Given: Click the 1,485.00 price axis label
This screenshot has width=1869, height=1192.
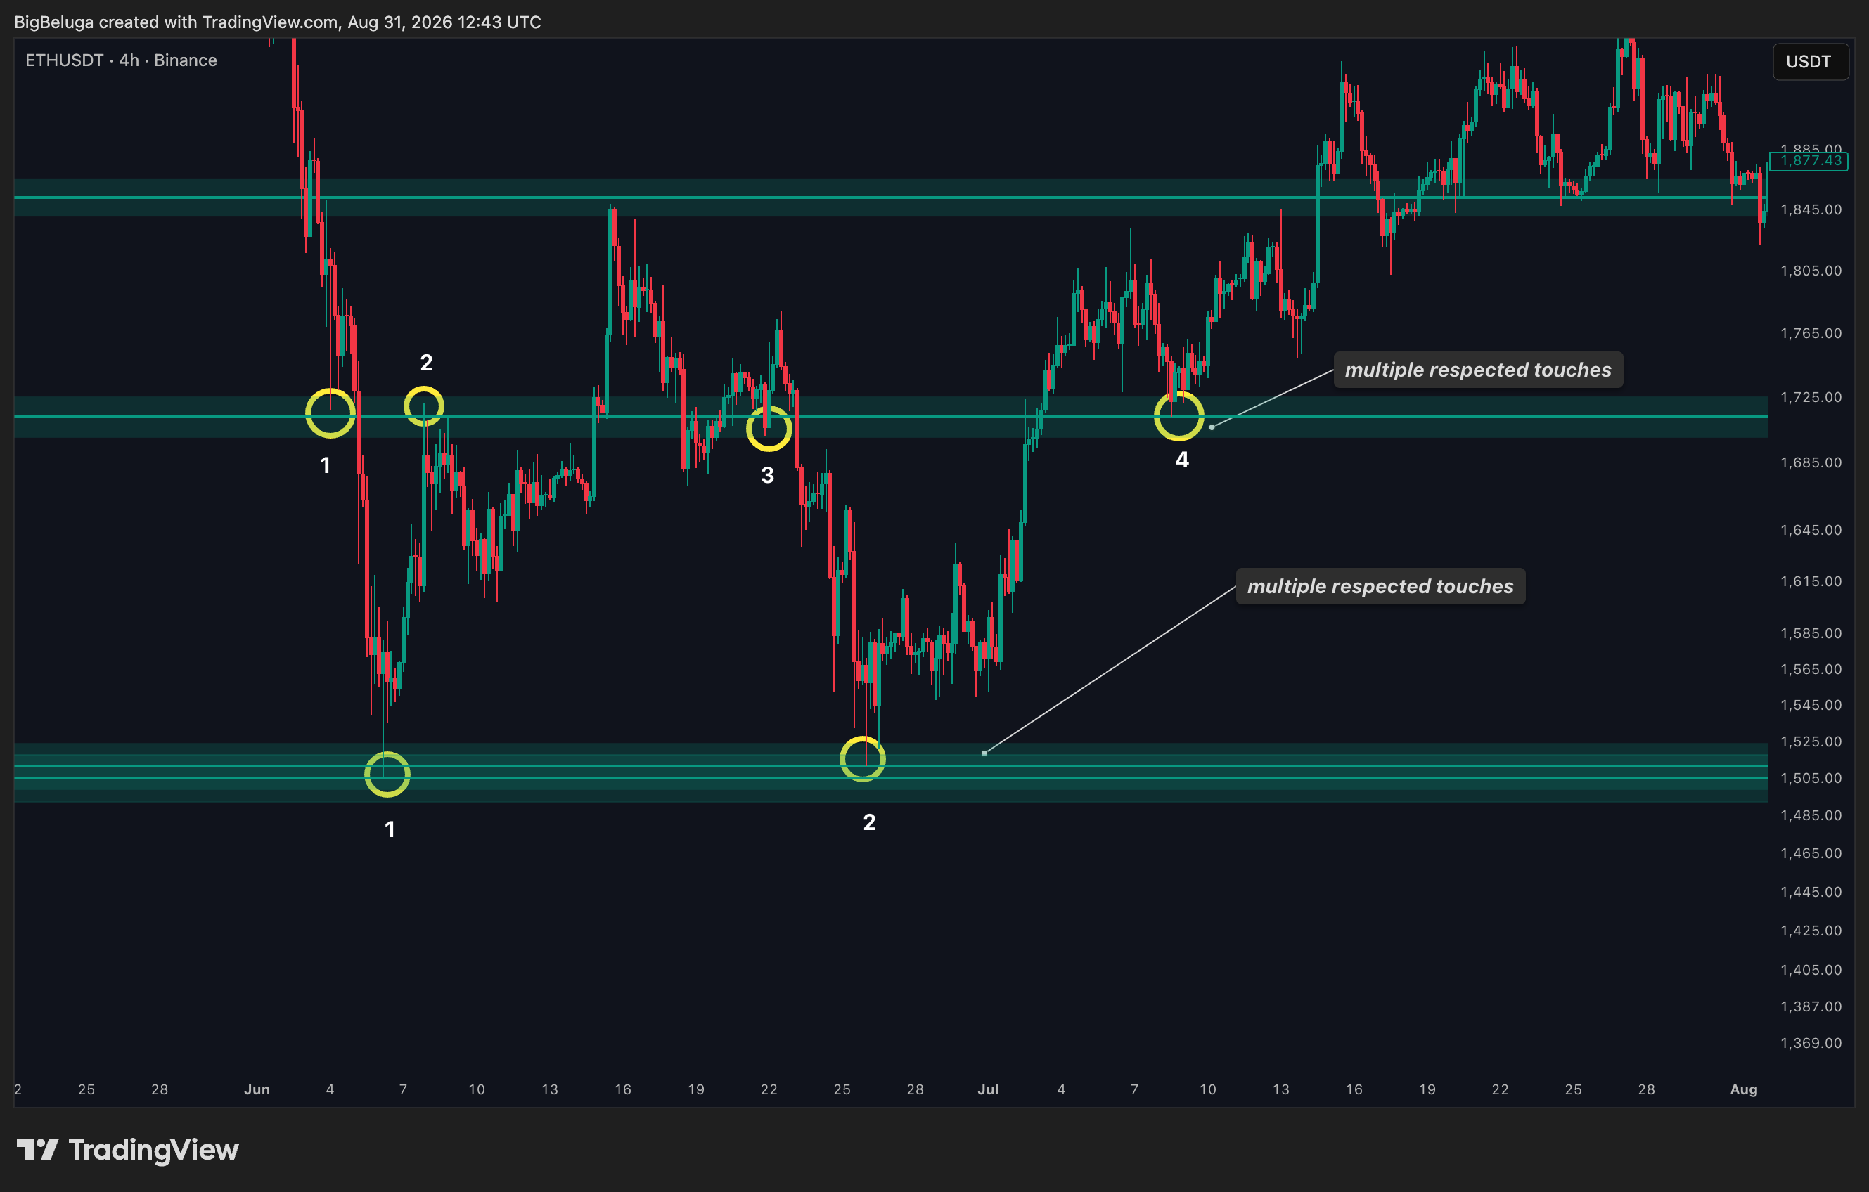Looking at the screenshot, I should pyautogui.click(x=1811, y=815).
